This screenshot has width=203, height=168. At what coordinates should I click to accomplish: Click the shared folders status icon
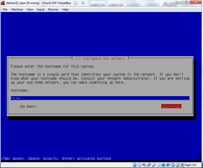click(x=159, y=165)
